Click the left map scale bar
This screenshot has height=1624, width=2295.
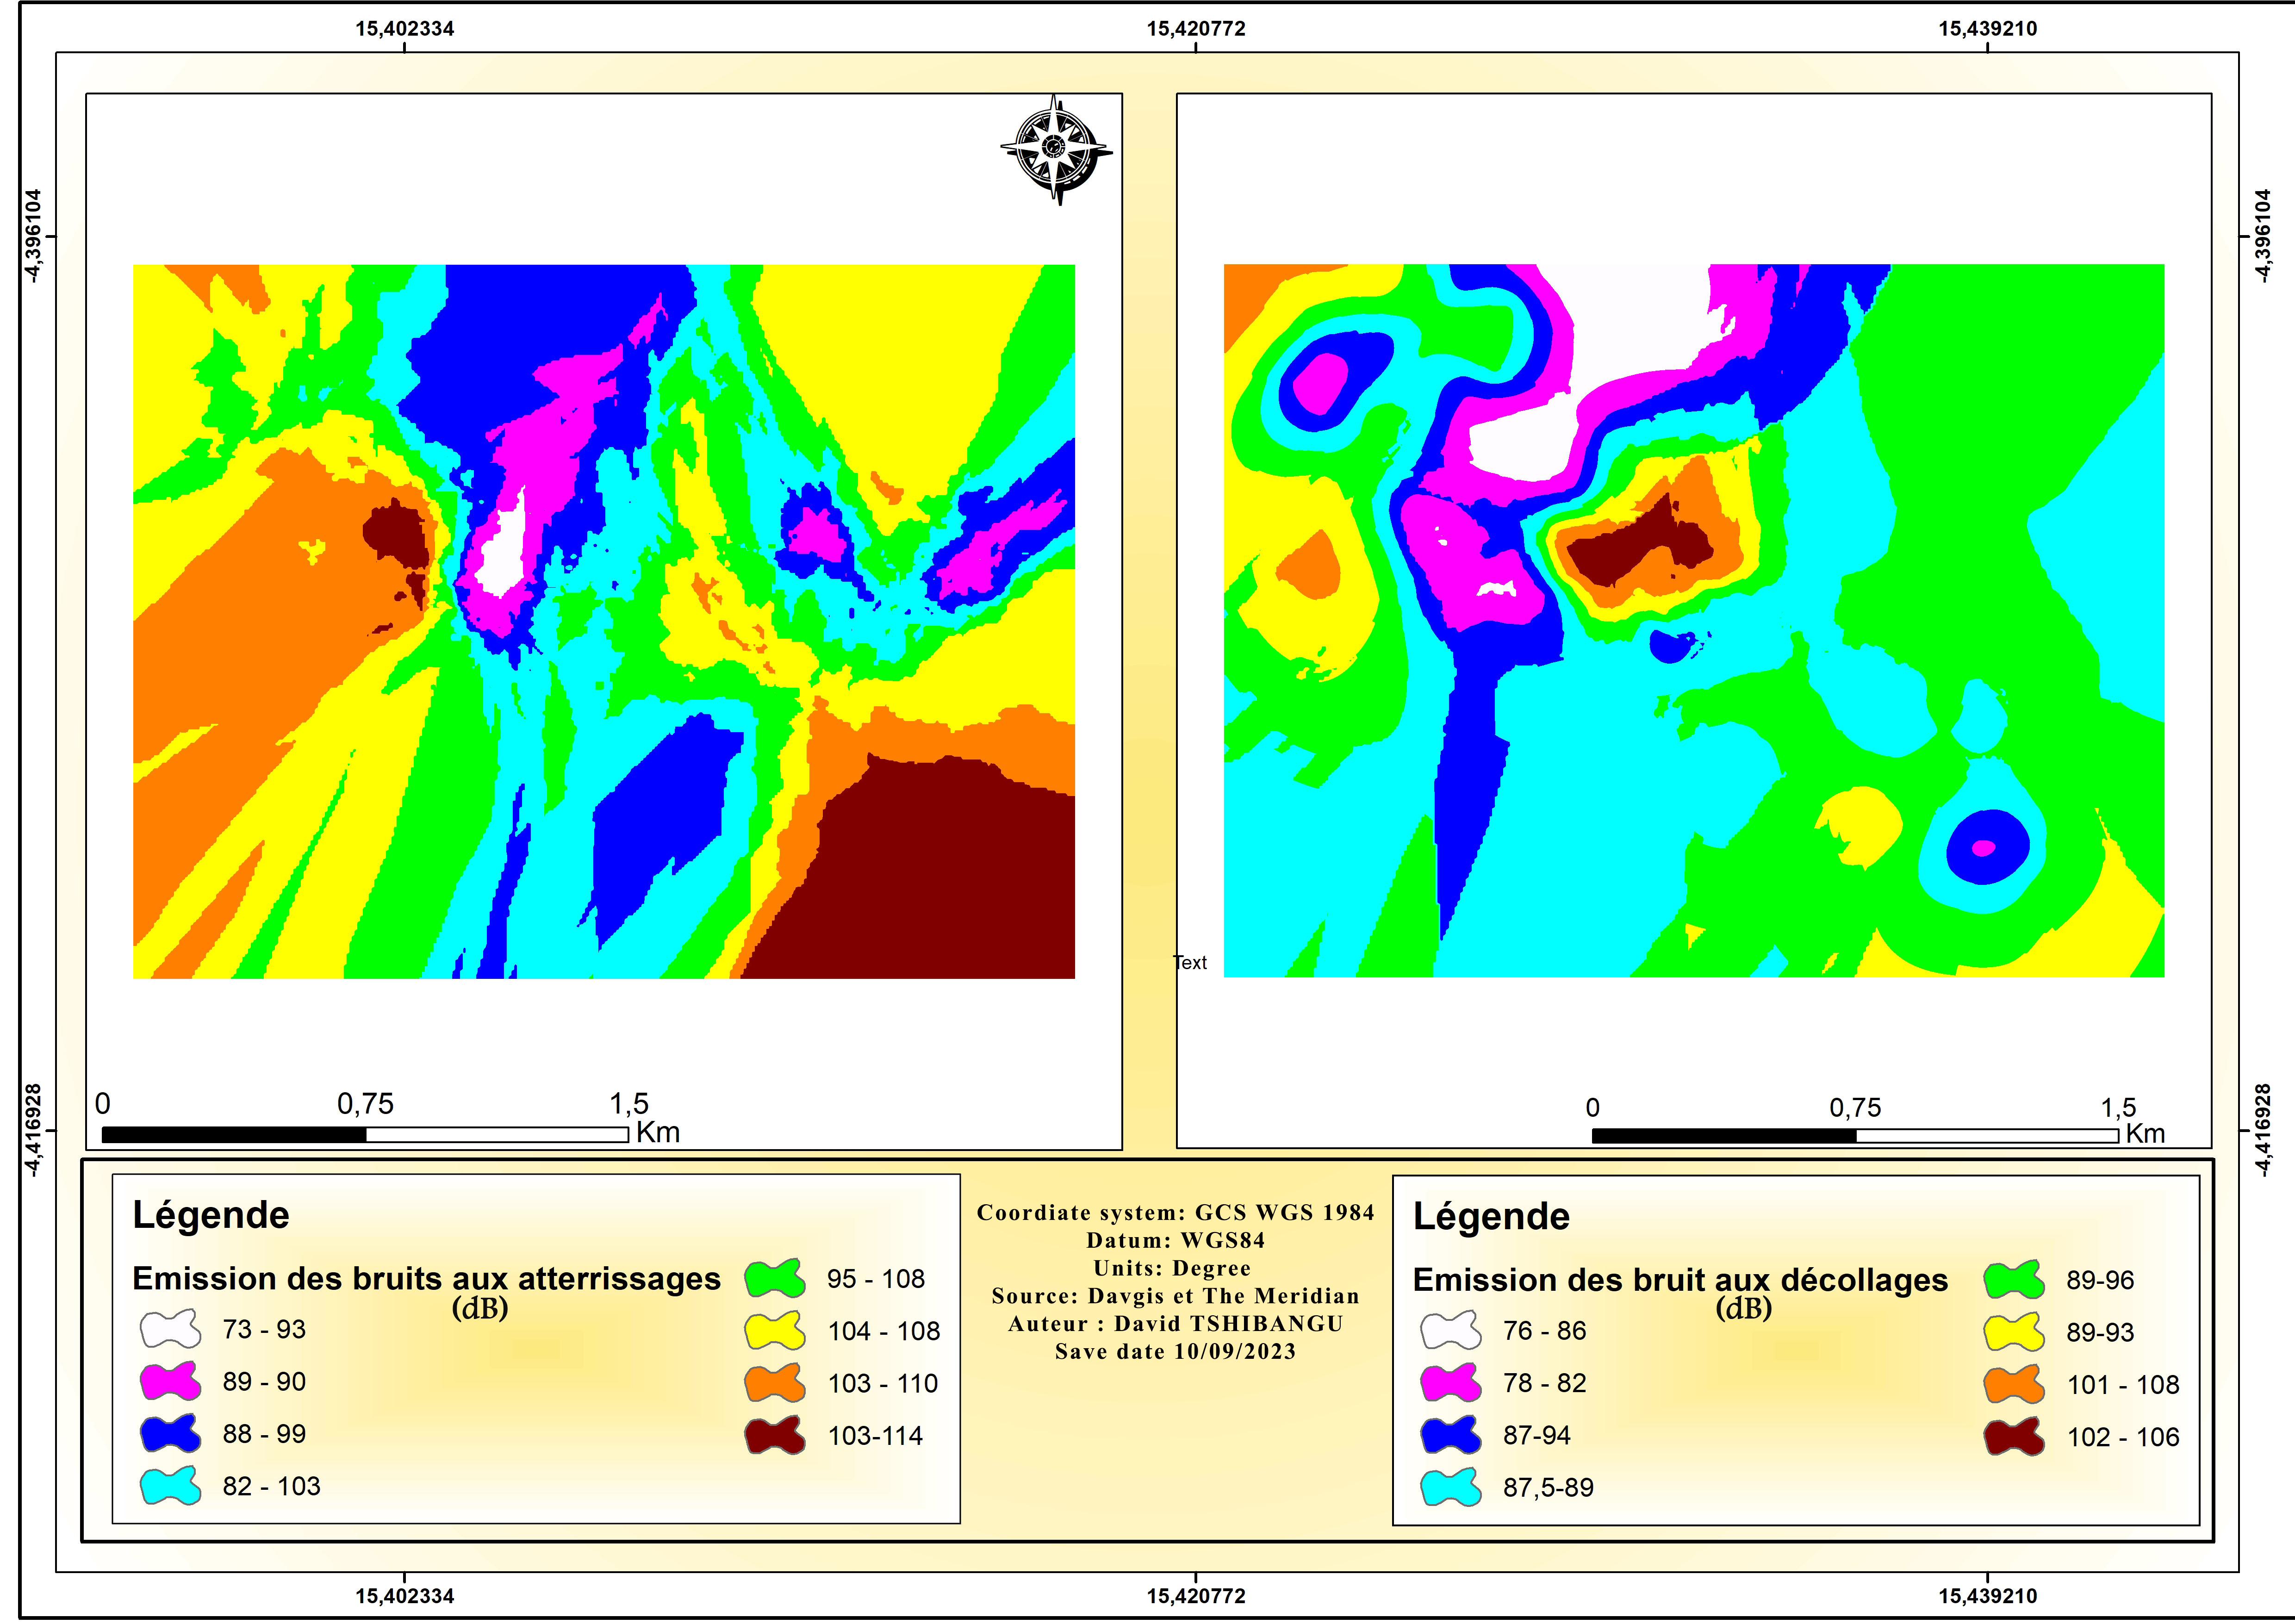[x=365, y=1135]
